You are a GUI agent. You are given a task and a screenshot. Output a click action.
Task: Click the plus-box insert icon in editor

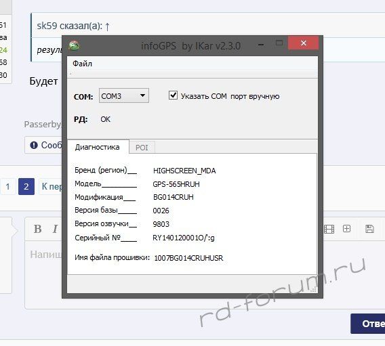[x=346, y=229]
